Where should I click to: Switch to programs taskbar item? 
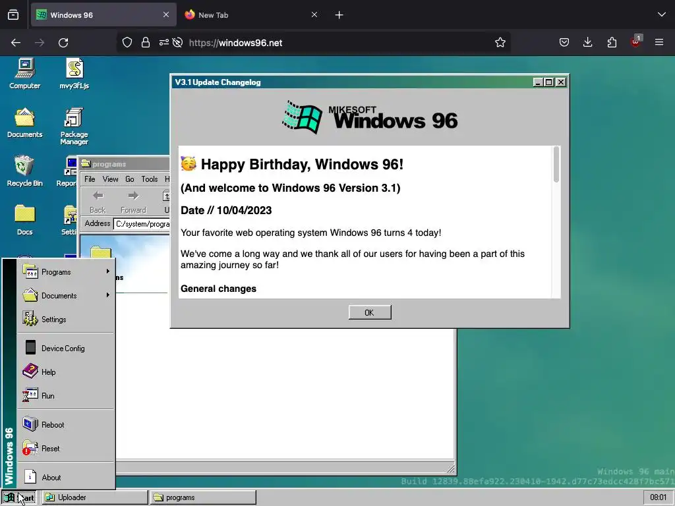pos(203,497)
